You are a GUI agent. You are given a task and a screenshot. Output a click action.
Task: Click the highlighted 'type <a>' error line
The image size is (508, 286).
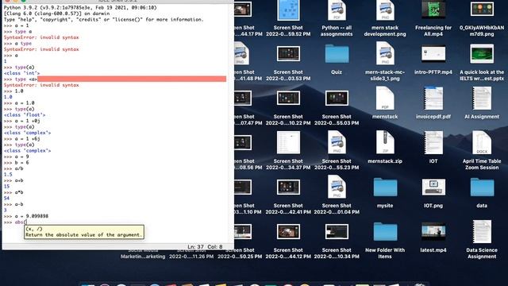tap(115, 79)
